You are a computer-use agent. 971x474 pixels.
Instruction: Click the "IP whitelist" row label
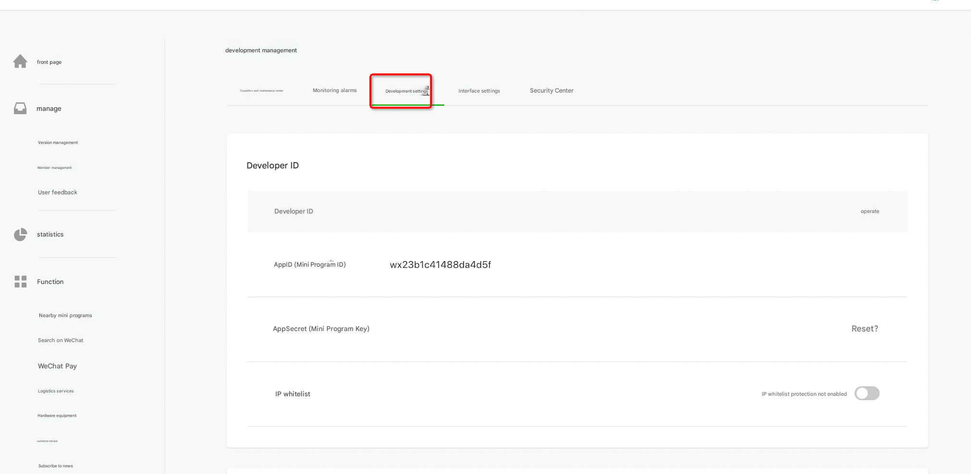point(293,394)
